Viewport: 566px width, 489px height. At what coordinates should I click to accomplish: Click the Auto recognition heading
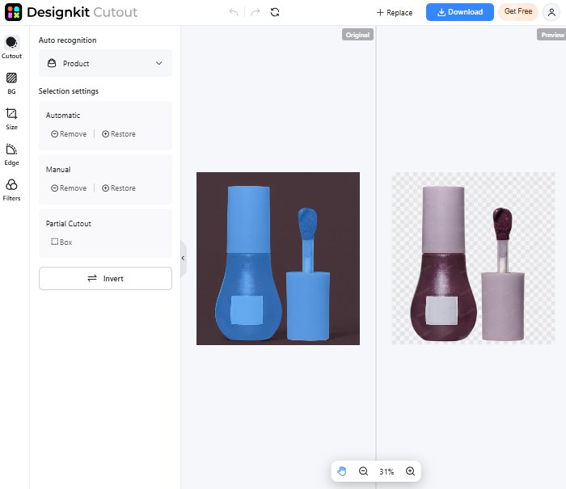click(67, 40)
